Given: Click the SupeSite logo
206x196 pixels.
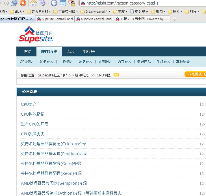Looking at the screenshot, I should pos(36,34).
